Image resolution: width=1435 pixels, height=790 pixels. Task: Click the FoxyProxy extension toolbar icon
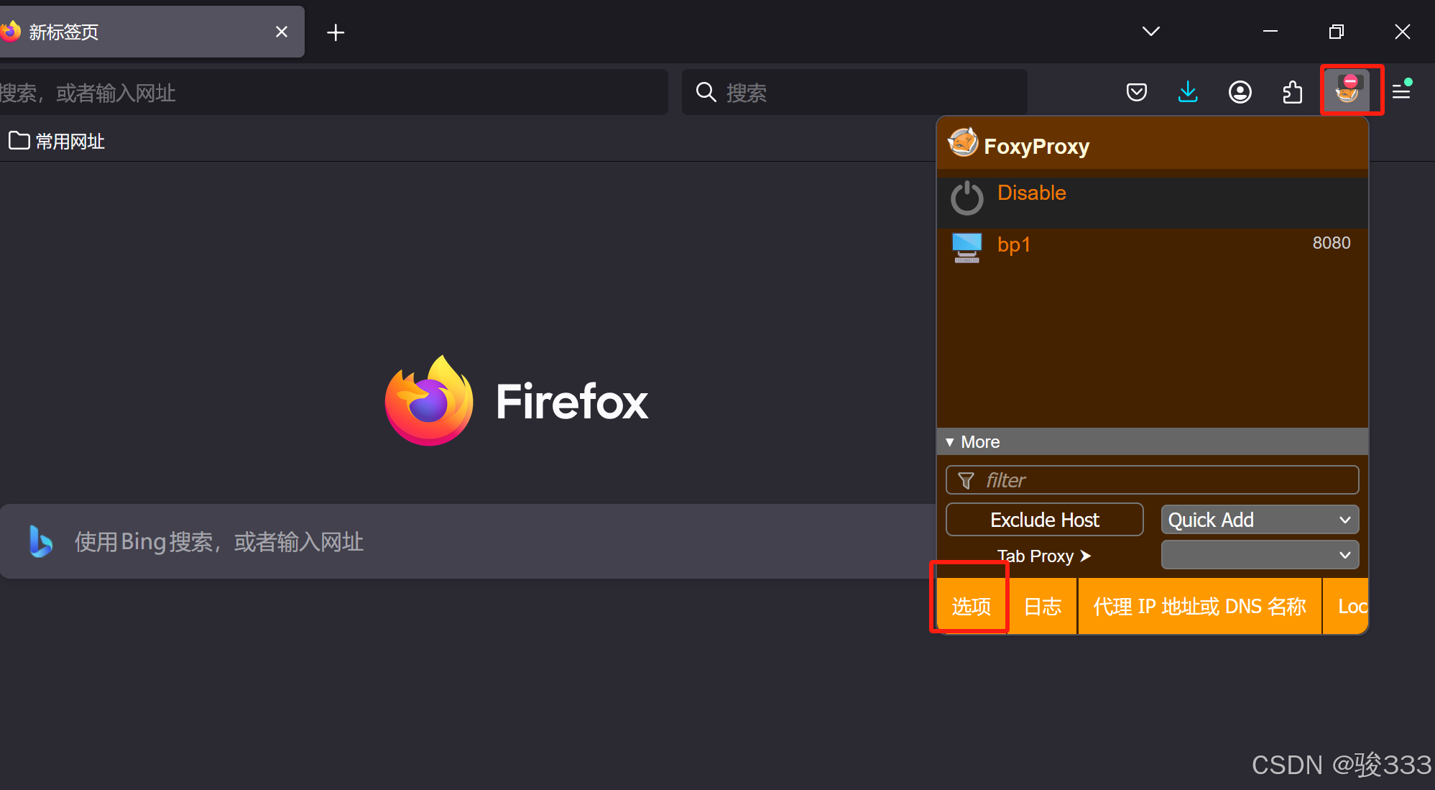click(x=1349, y=91)
